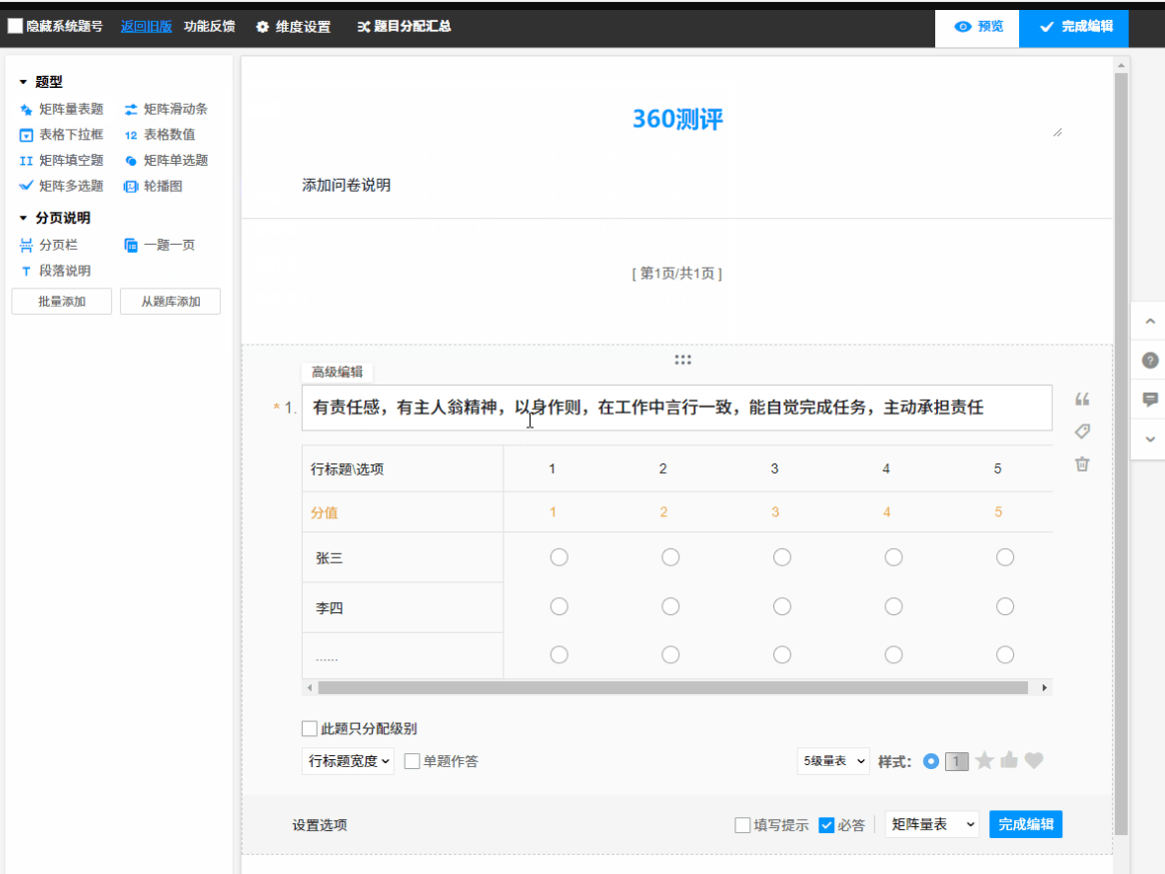The image size is (1165, 874).
Task: Open 维度设置 in top bar
Action: pos(294,27)
